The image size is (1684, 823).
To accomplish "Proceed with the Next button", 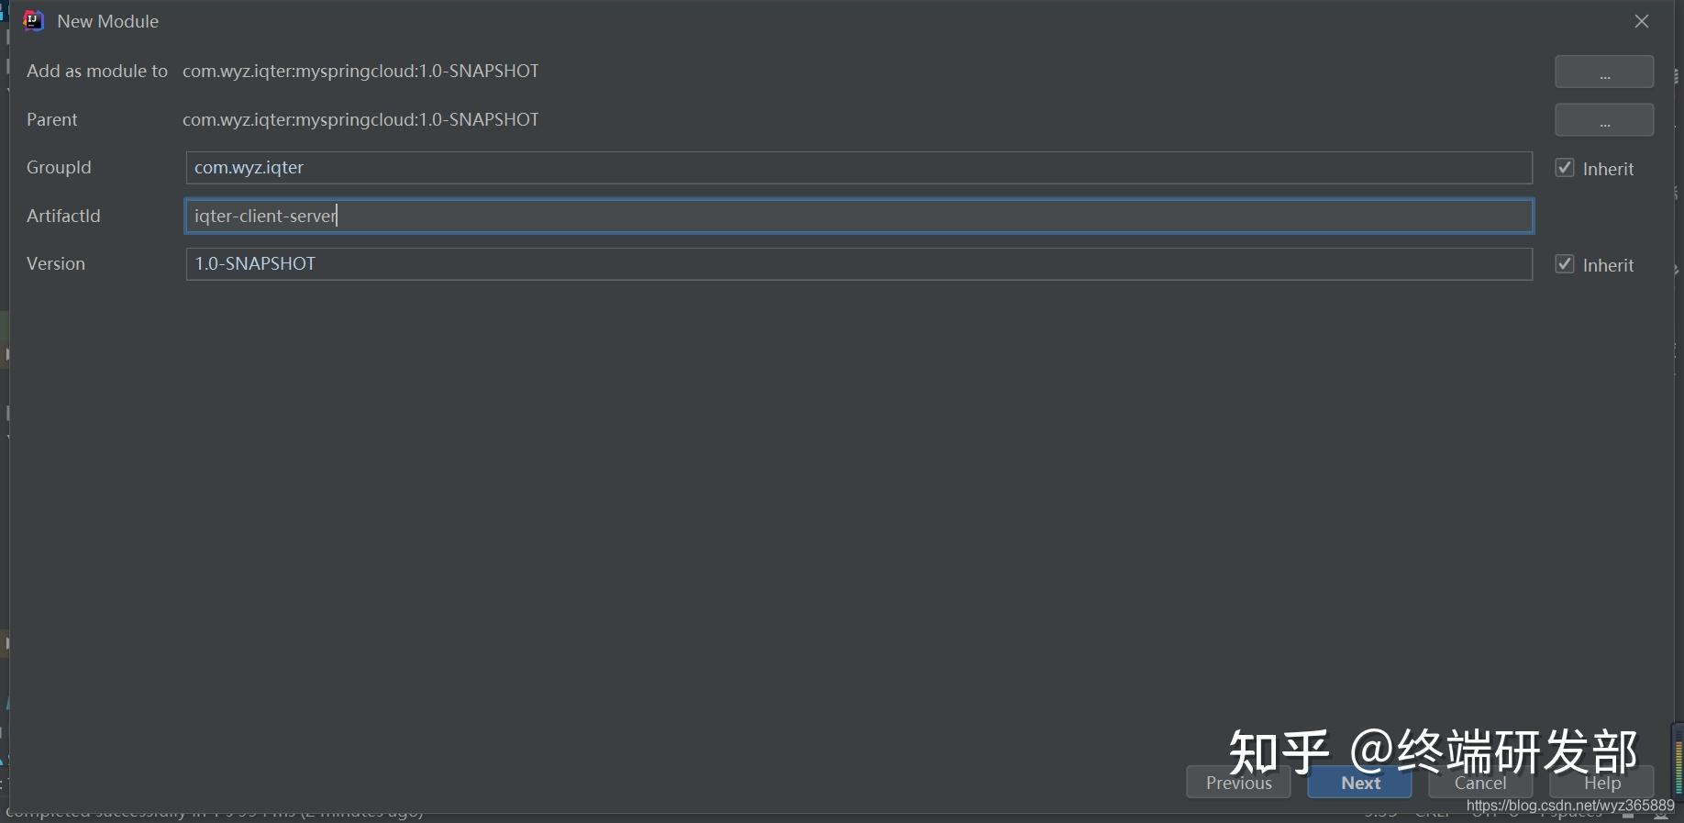I will (1359, 783).
